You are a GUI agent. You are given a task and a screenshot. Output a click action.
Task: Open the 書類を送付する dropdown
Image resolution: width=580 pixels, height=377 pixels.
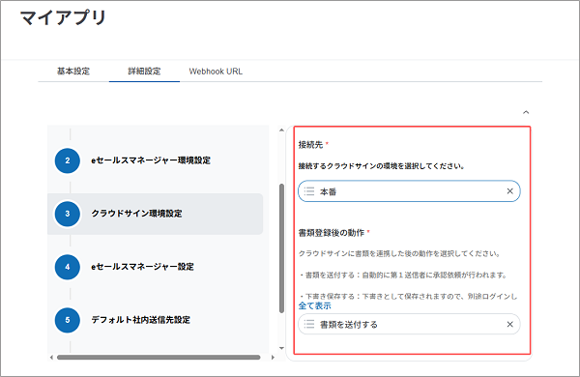(x=409, y=325)
